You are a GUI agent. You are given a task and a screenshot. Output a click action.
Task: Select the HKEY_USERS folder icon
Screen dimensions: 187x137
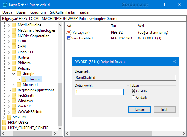coord(4,123)
